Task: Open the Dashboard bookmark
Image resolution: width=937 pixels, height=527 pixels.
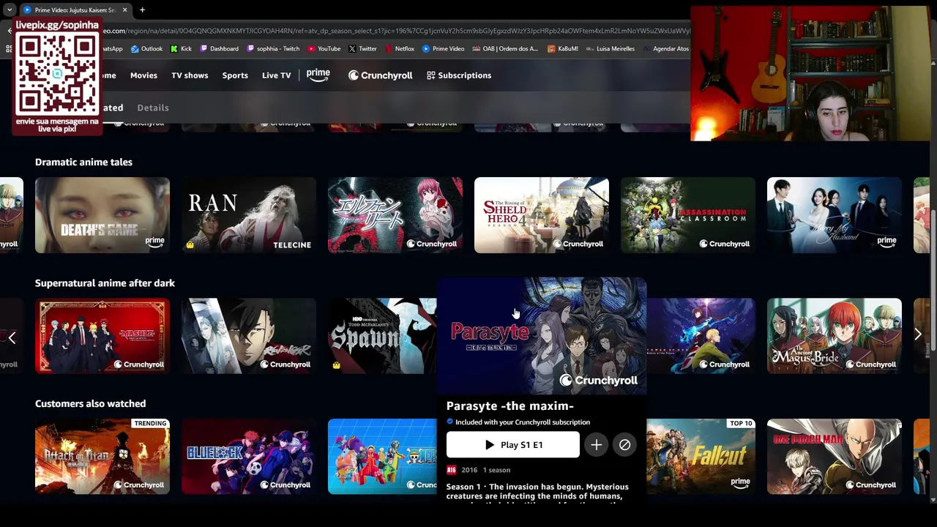Action: coord(219,49)
